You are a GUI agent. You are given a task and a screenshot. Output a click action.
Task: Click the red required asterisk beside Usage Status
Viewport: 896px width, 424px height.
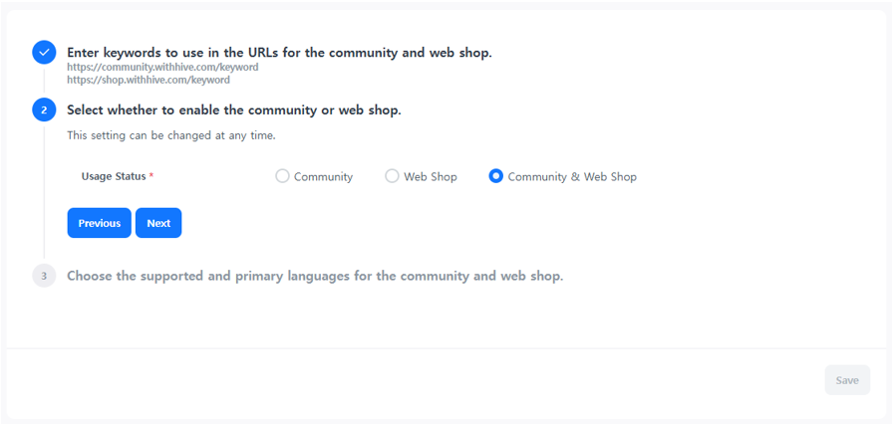pos(151,176)
